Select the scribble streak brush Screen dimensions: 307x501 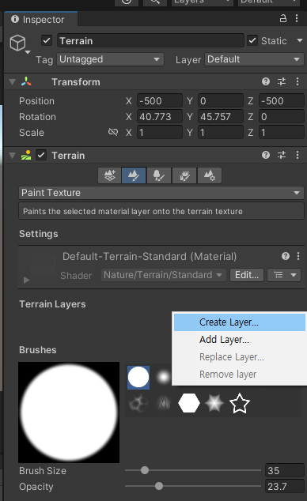coord(164,403)
